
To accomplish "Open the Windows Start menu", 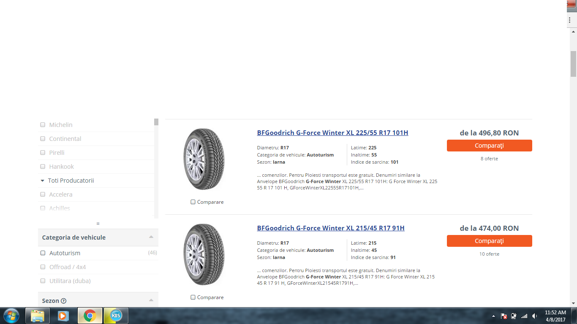I will point(11,316).
